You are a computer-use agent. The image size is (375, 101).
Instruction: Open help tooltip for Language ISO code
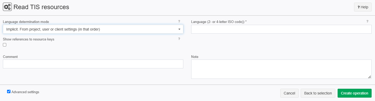367,21
